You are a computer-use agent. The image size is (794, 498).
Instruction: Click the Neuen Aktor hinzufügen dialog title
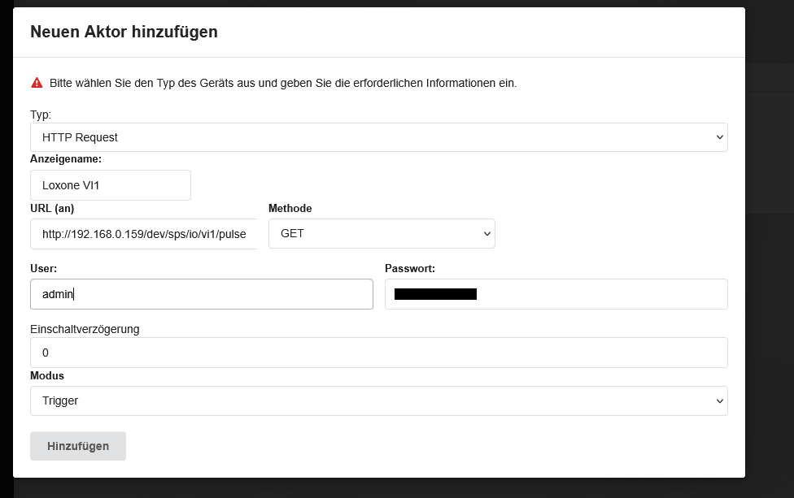coord(124,32)
